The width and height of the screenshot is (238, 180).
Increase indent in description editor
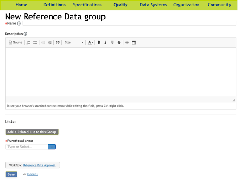click(50, 43)
